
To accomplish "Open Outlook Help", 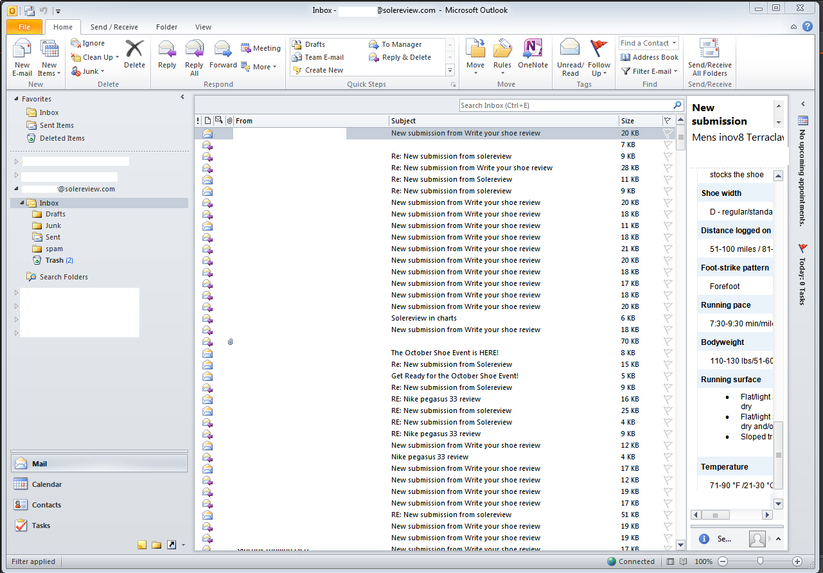I will [808, 26].
